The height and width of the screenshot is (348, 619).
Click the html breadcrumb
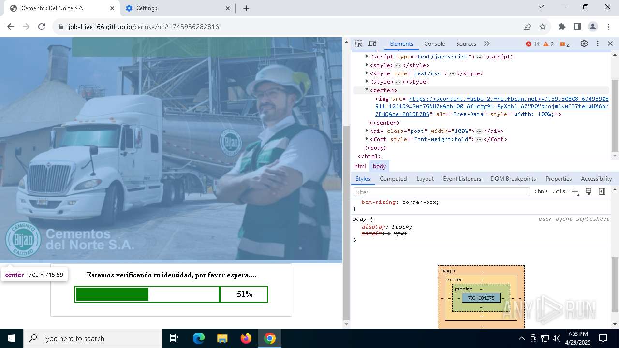pyautogui.click(x=360, y=166)
